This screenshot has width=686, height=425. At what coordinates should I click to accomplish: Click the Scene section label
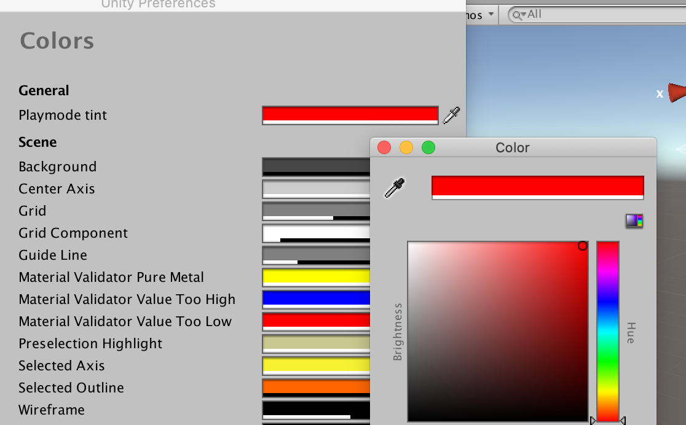(37, 142)
